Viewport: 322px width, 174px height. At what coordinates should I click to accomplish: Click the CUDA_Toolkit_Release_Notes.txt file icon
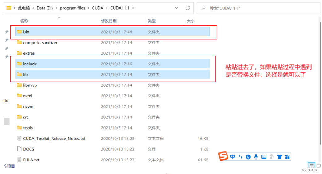pos(19,138)
